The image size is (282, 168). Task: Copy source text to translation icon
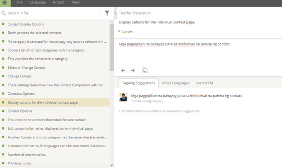[145, 71]
